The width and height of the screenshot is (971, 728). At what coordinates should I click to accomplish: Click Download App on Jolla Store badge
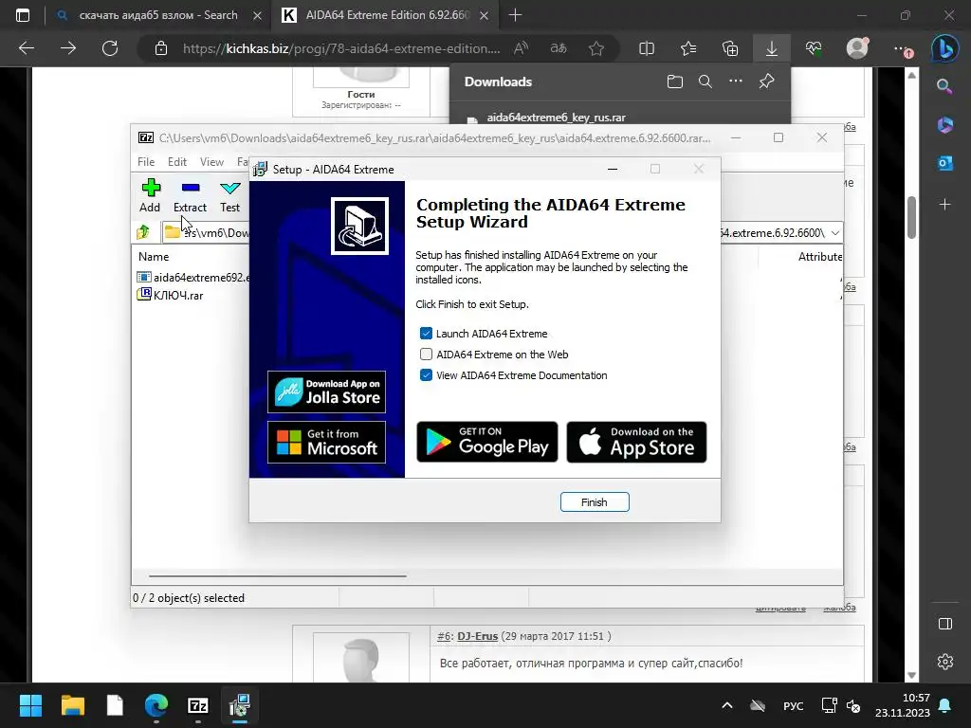[x=326, y=391]
